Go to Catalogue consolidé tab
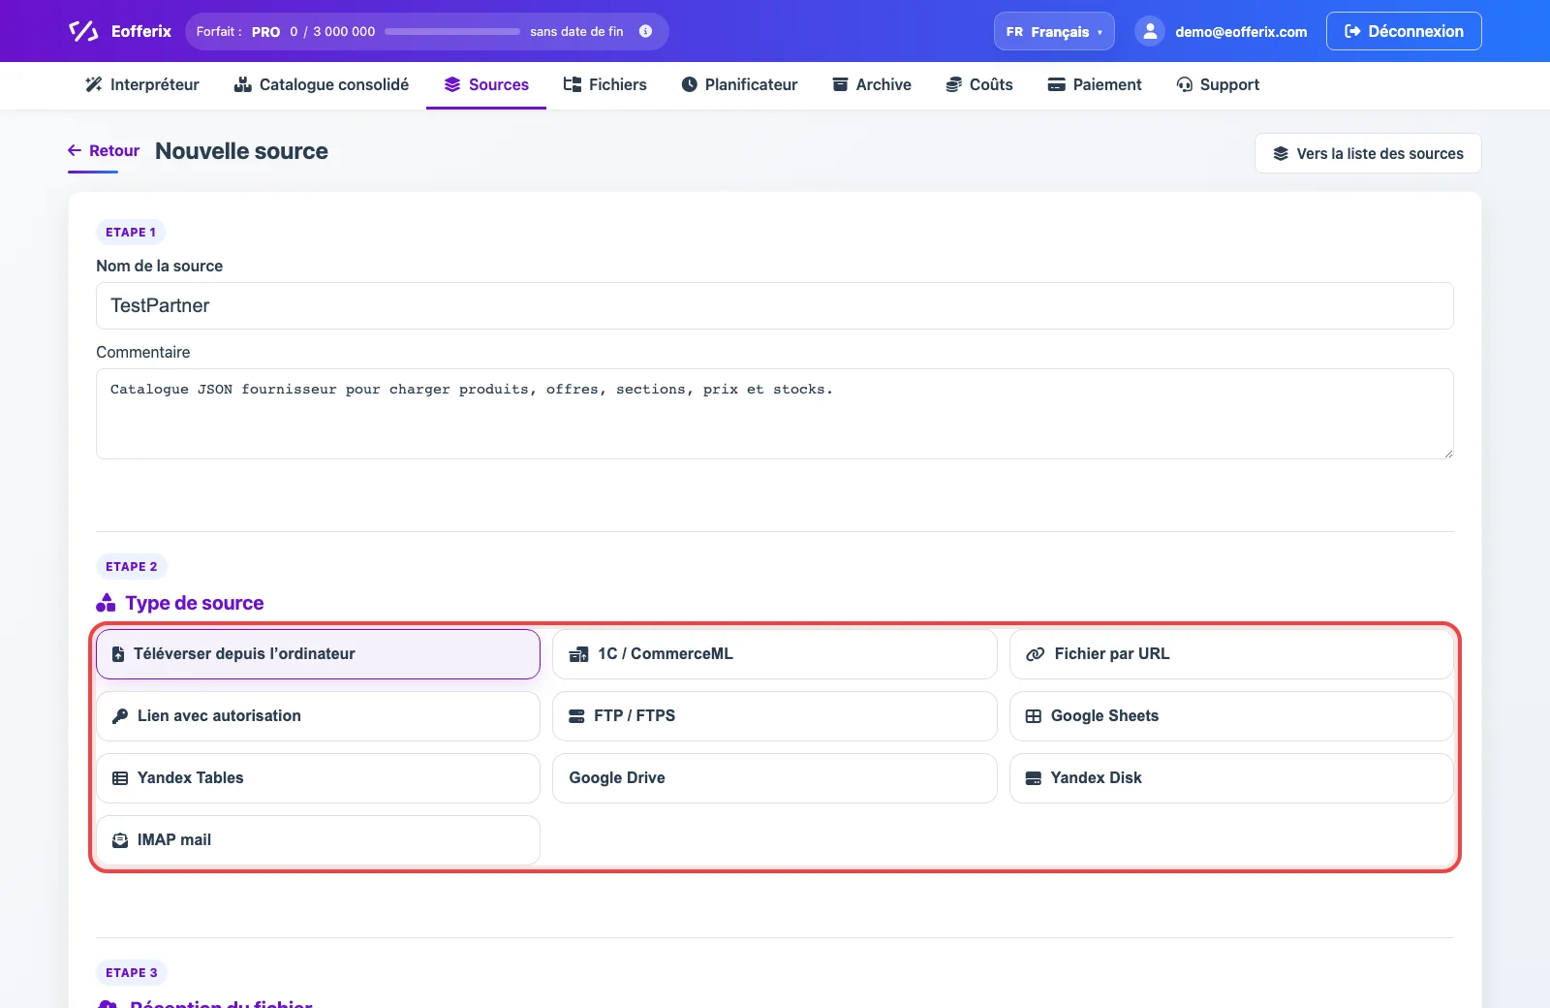Screen dimensions: 1550x1008 pos(322,84)
